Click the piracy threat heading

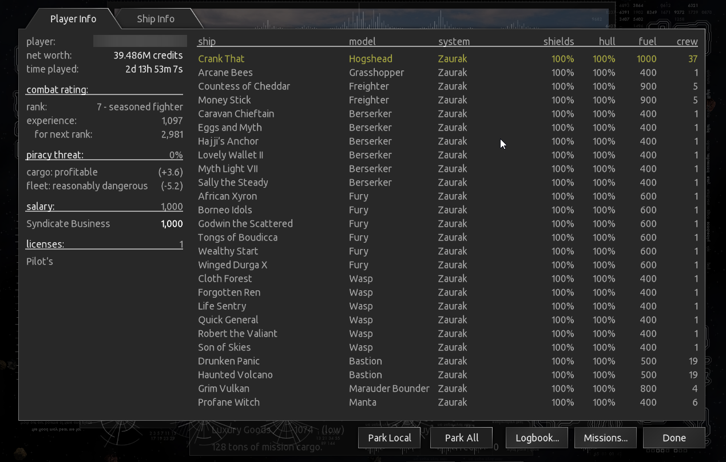tap(55, 155)
